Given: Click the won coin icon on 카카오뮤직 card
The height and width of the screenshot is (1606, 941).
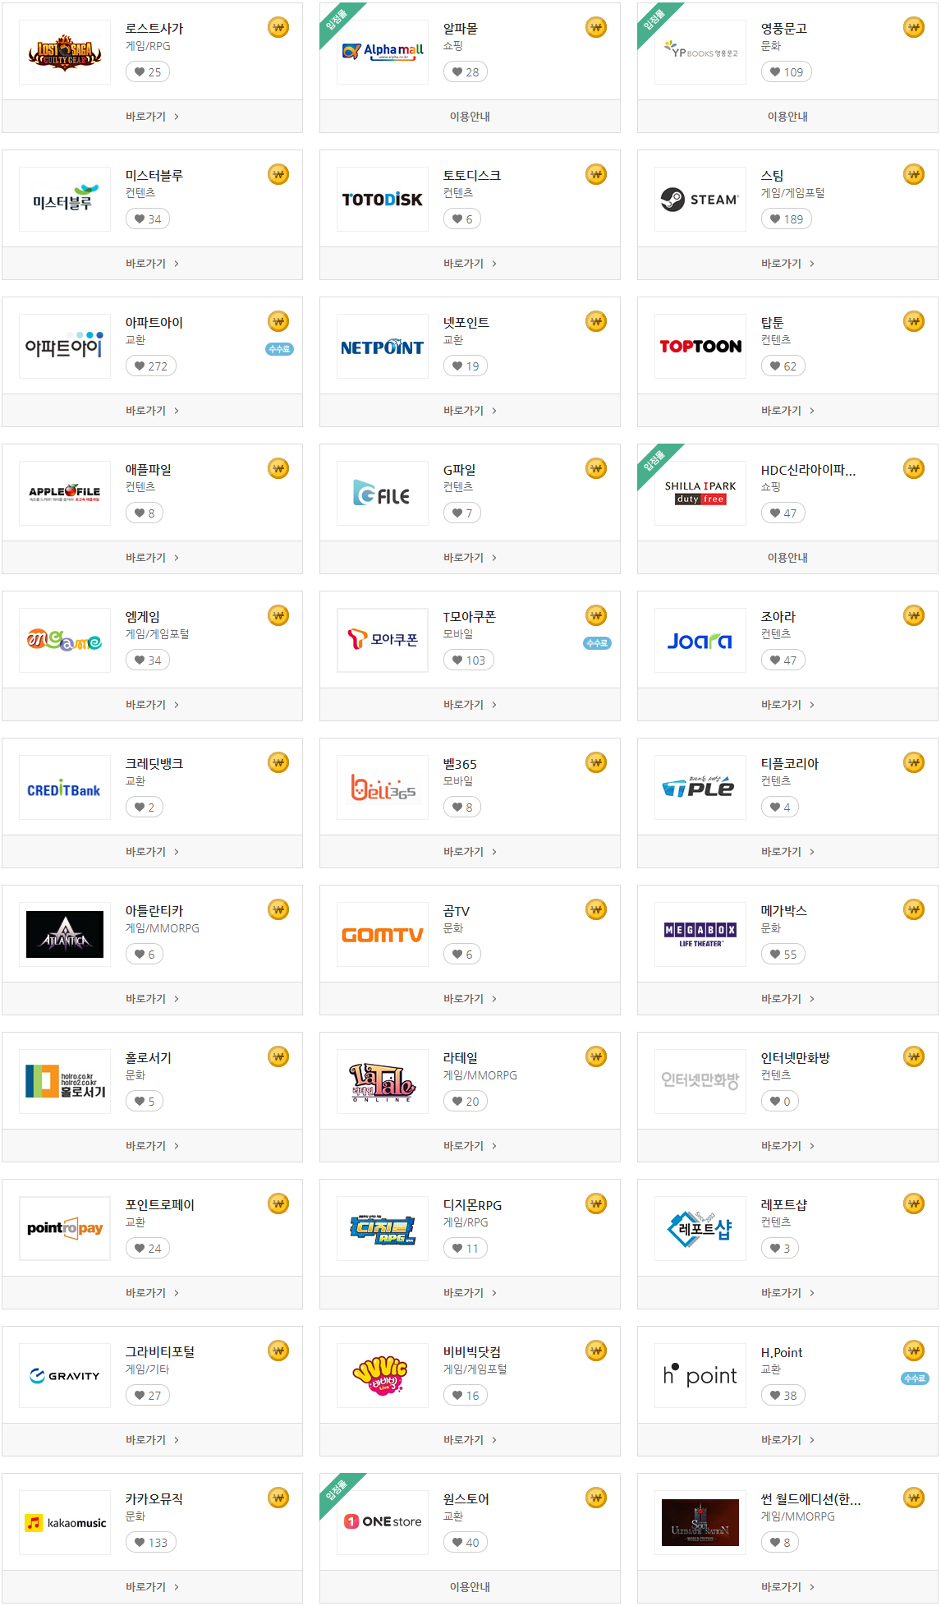Looking at the screenshot, I should point(278,1498).
